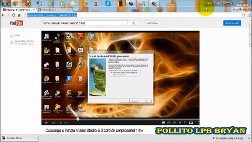Click the speech-bubble icon in player controls
The image size is (252, 142).
point(163,123)
